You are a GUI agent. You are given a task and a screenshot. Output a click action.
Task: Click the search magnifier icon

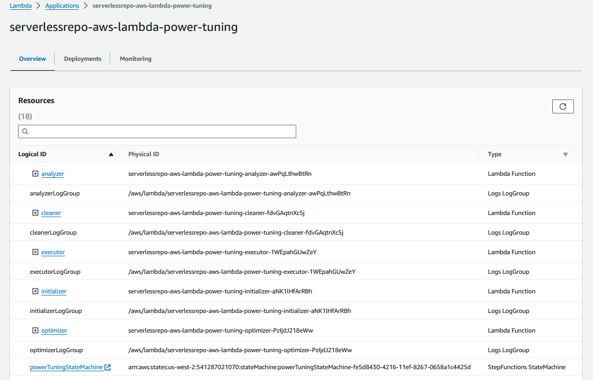tap(25, 131)
